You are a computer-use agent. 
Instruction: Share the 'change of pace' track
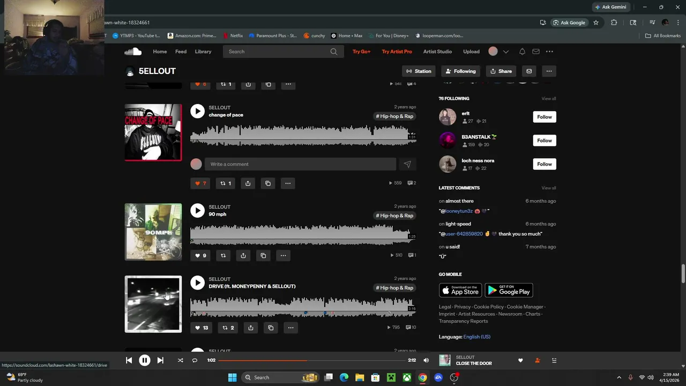click(x=248, y=183)
